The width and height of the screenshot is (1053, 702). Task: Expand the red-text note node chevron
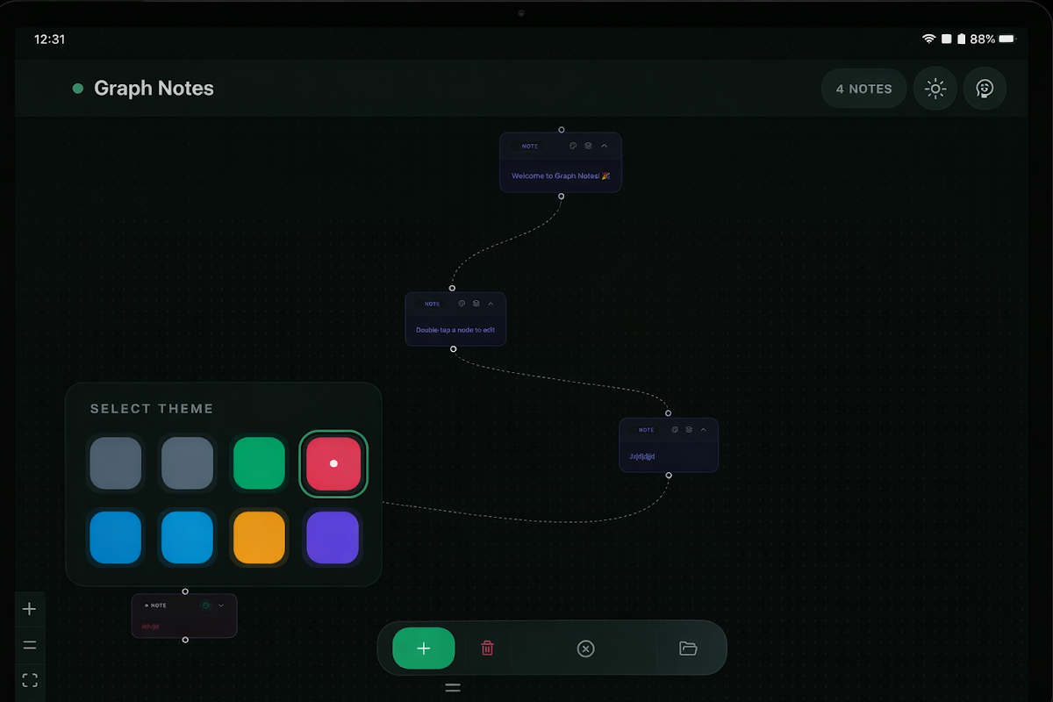221,605
